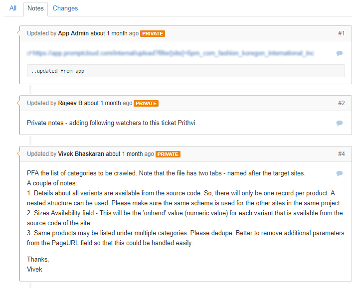Quote the note from App Admin
This screenshot has width=358, height=288.
coord(340,53)
